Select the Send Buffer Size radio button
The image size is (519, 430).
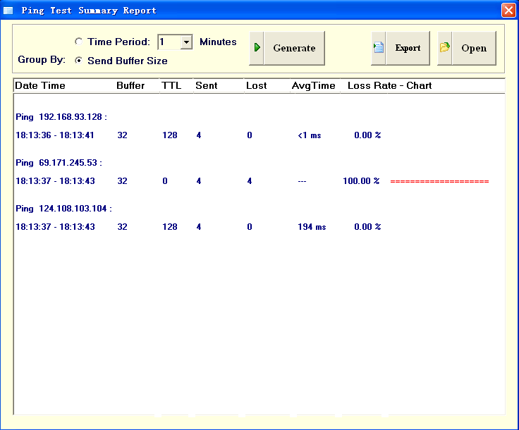78,61
